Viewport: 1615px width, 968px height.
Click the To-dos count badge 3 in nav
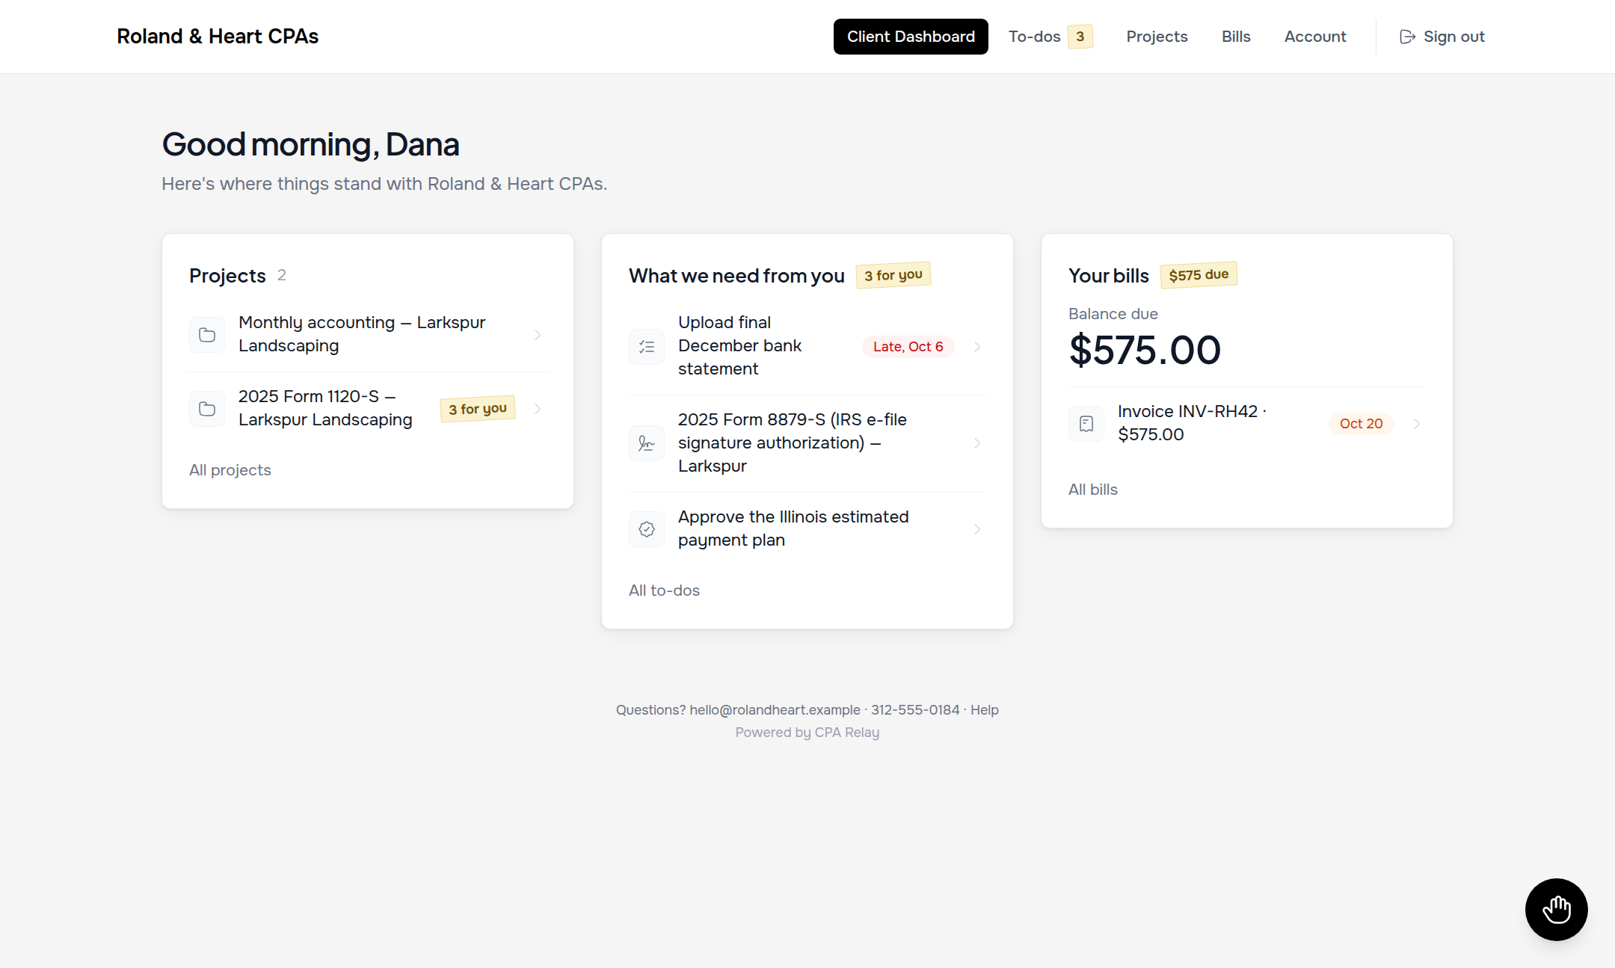click(1080, 37)
